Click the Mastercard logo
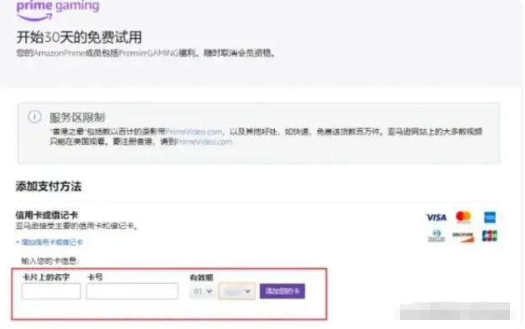The image size is (525, 329). pos(463,217)
